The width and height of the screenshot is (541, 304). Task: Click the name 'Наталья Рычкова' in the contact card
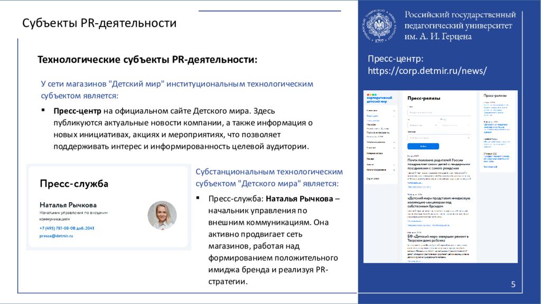pyautogui.click(x=68, y=205)
